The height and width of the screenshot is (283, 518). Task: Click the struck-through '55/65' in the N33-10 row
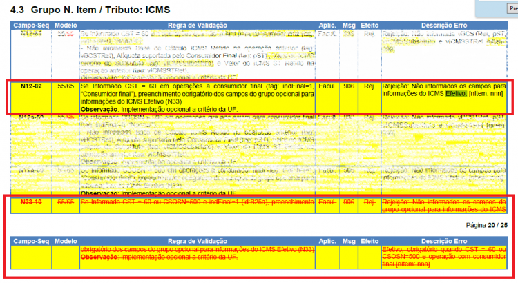pos(66,202)
